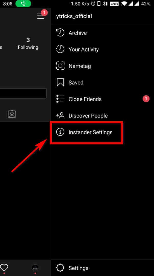Tap the green ongoing call indicator
The image size is (154, 276).
pos(23,4)
